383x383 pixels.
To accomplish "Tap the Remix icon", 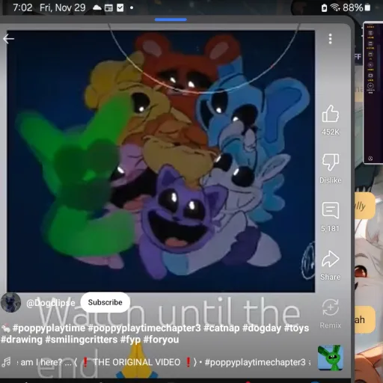I will [x=330, y=307].
